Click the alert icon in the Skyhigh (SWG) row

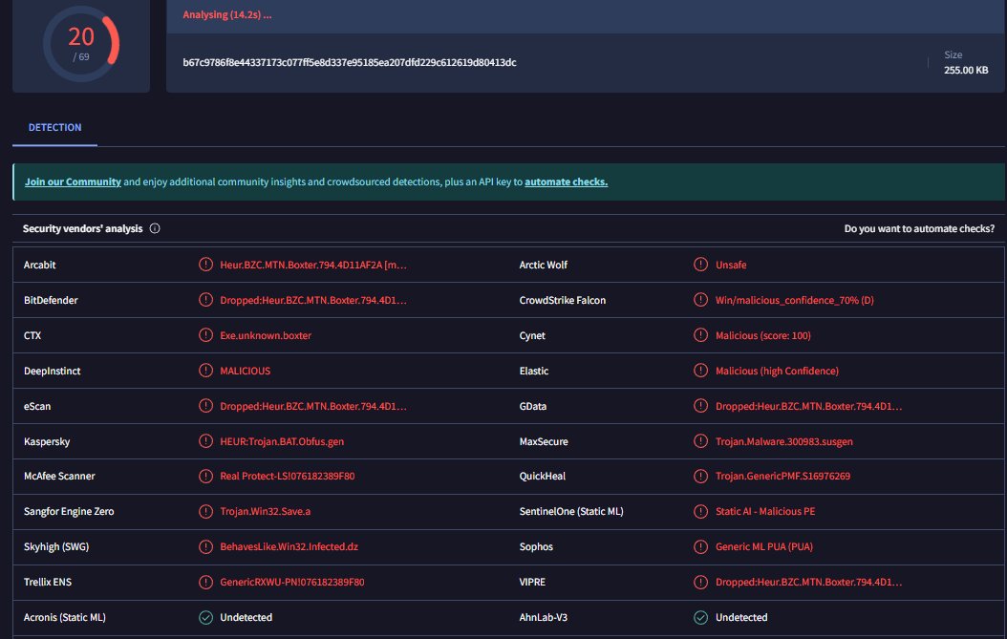coord(205,546)
